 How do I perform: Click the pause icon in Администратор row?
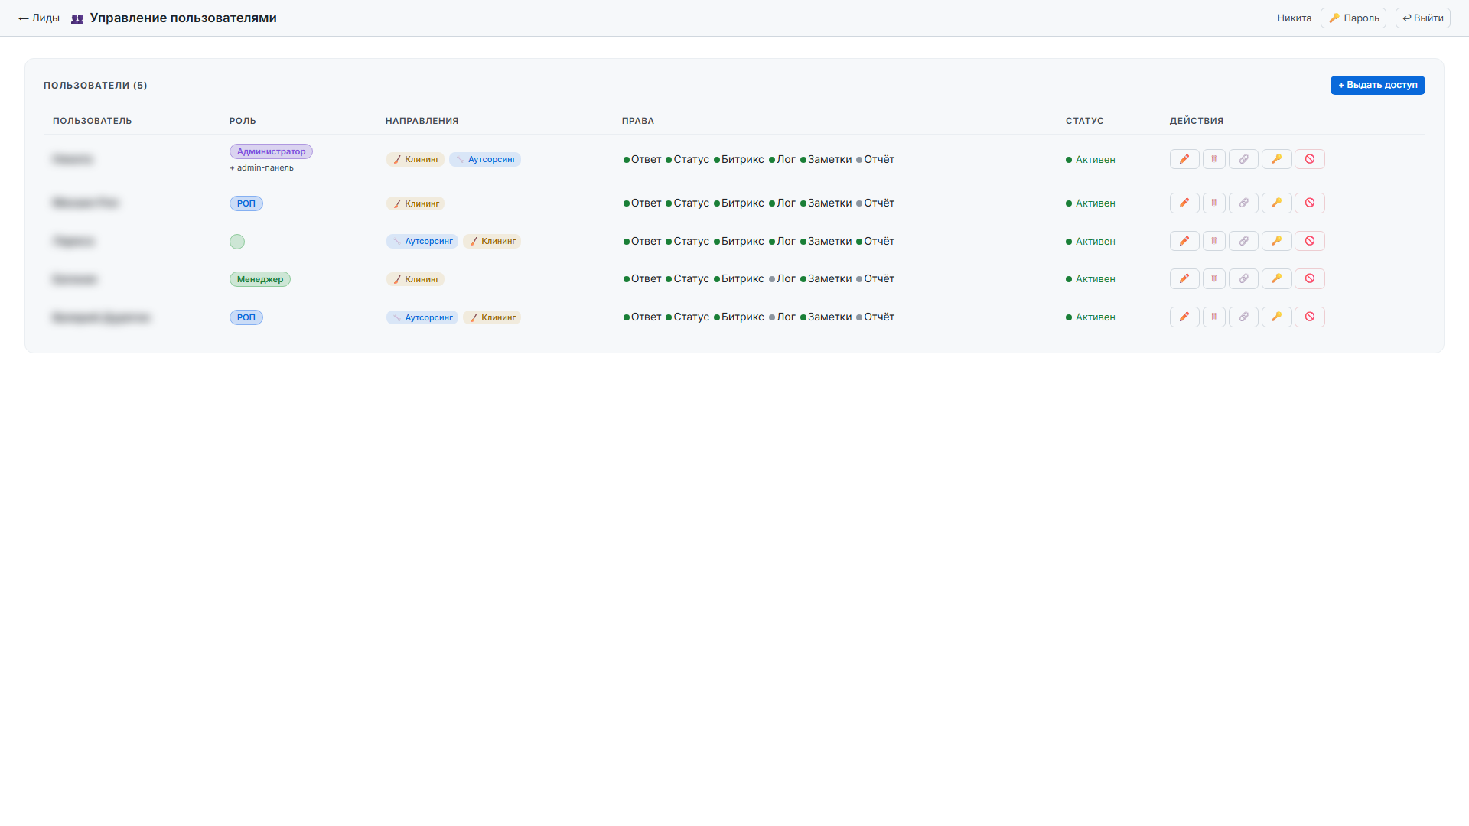point(1214,159)
